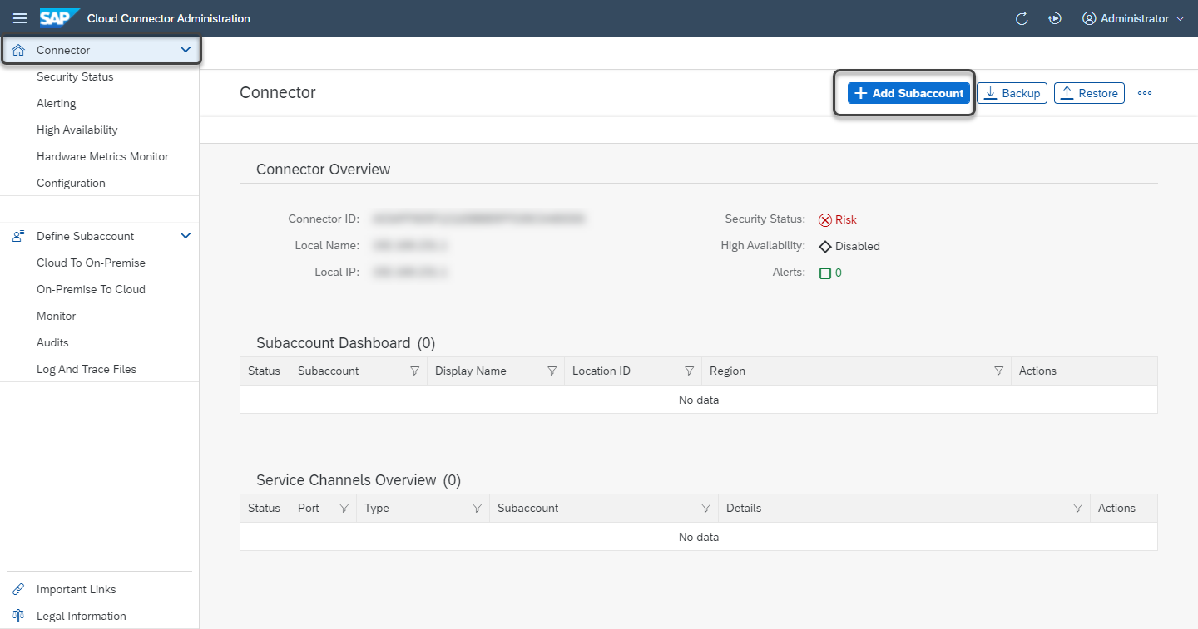Click Connector Overview heading
This screenshot has height=629, width=1198.
tap(323, 170)
